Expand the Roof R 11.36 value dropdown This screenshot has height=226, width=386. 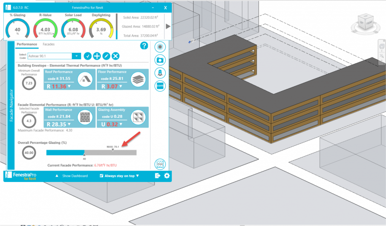click(69, 86)
